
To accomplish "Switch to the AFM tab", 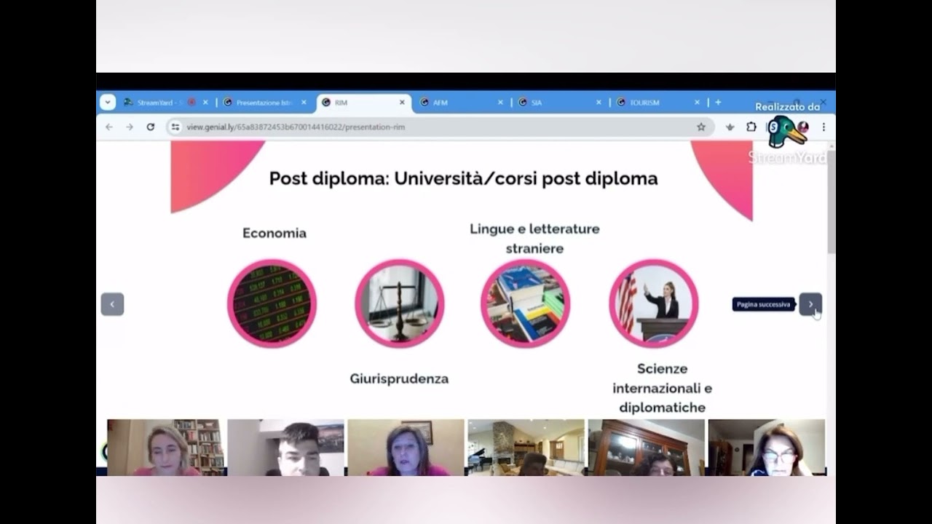I will pos(461,103).
